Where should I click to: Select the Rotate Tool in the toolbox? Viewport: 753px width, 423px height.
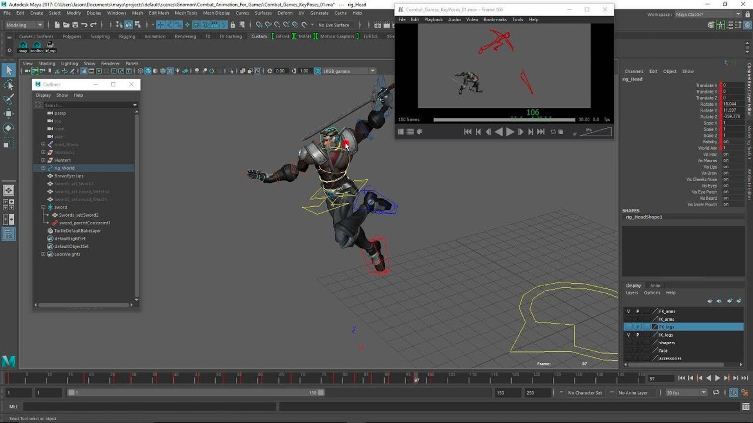8,128
